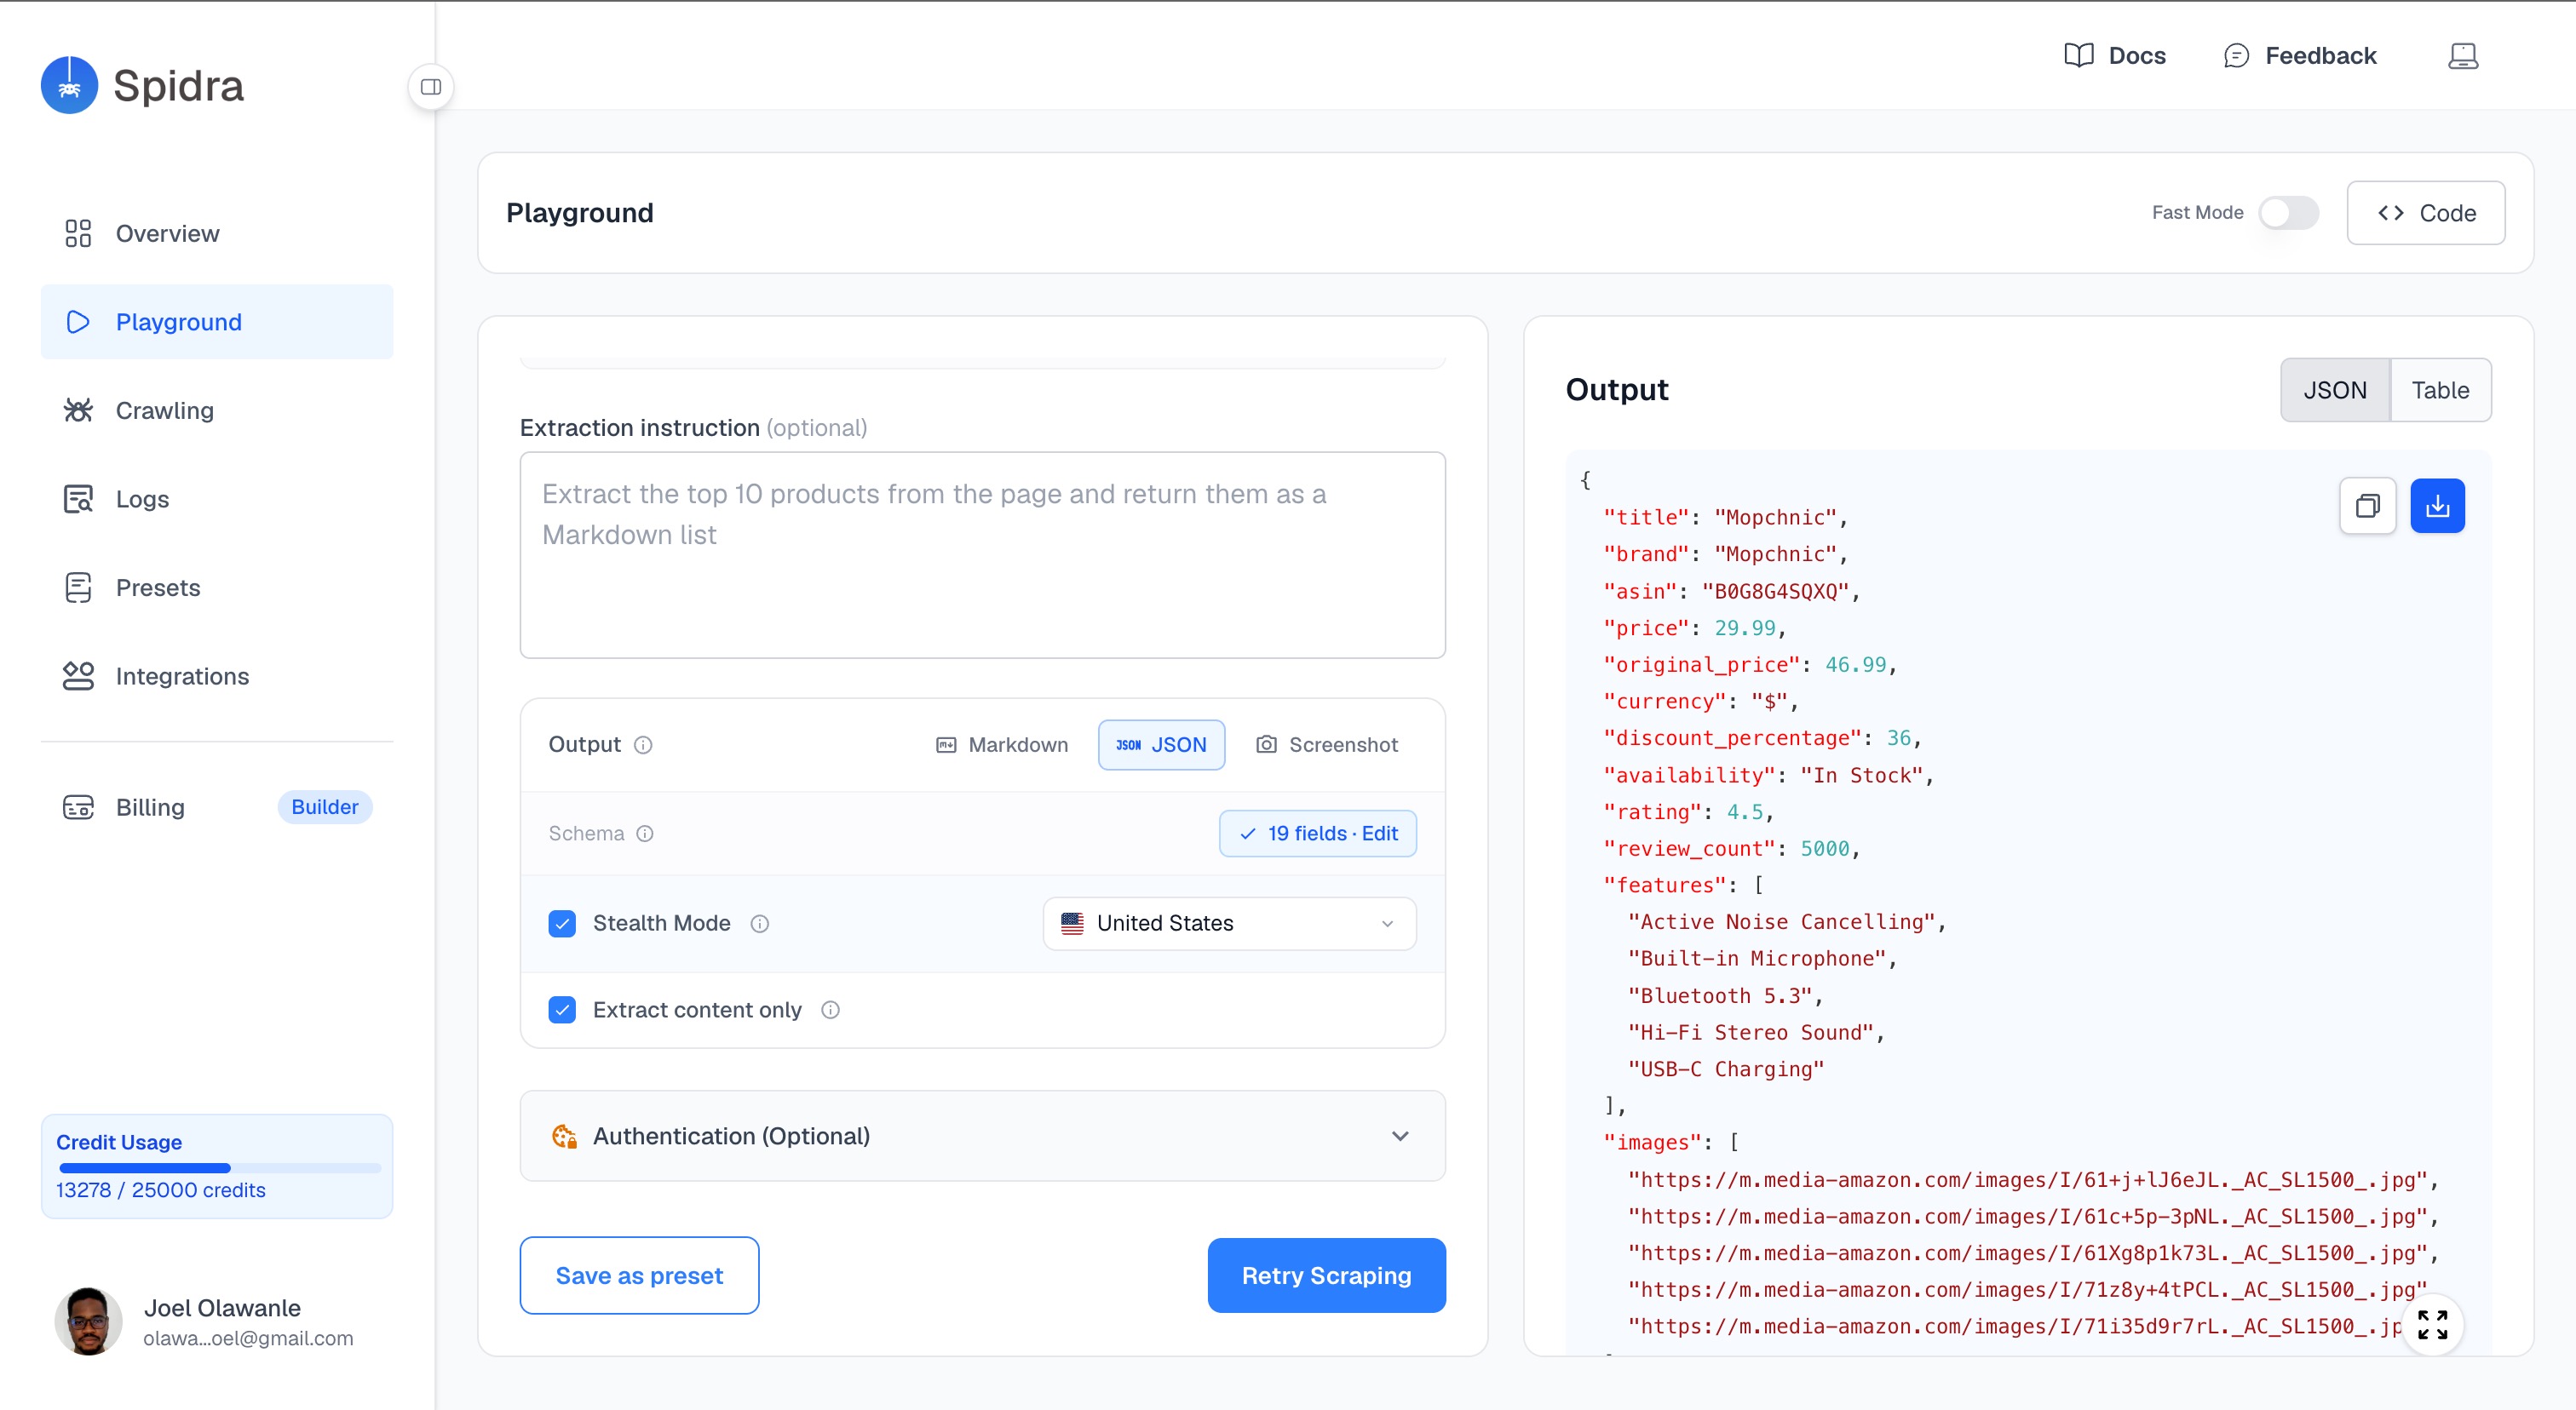Click Save as preset
Screen dimensions: 2576x1410
pyautogui.click(x=639, y=1275)
